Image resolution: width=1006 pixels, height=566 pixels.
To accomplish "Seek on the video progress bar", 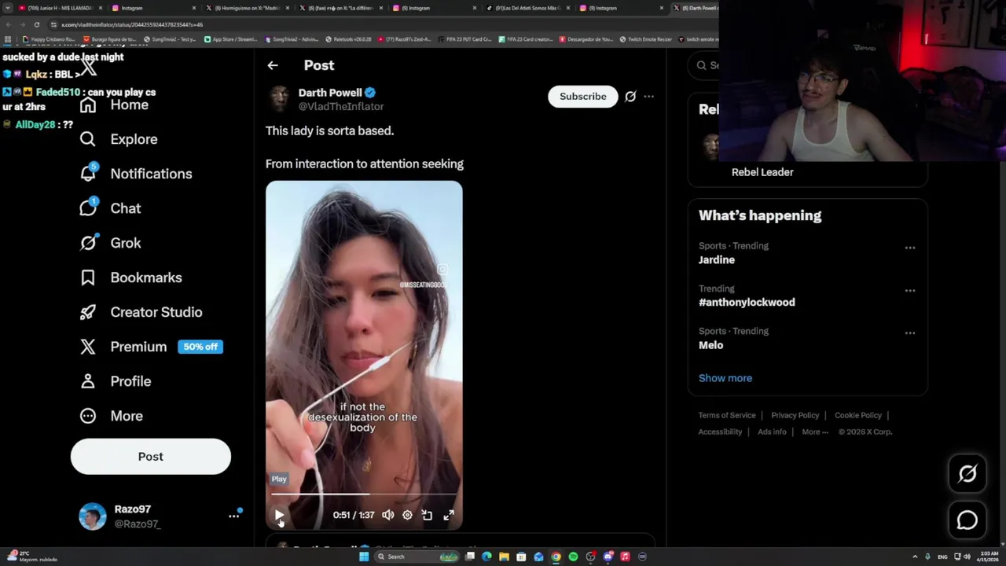I will pos(364,494).
